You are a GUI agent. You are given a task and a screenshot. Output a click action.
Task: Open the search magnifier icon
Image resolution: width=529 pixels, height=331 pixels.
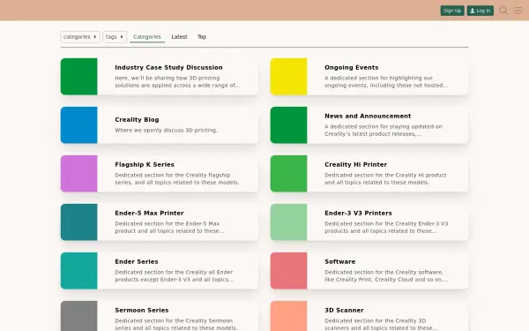pos(503,11)
